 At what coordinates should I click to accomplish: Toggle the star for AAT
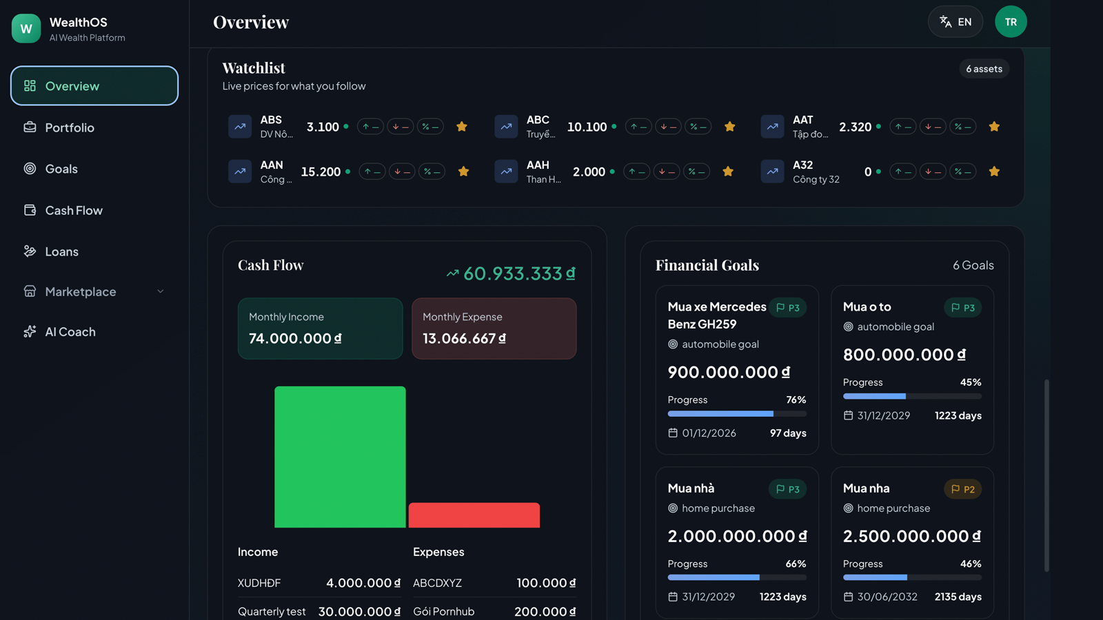pos(994,127)
